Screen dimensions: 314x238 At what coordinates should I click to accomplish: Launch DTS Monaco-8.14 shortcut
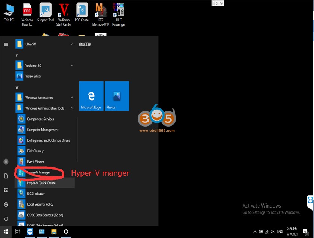click(x=100, y=15)
